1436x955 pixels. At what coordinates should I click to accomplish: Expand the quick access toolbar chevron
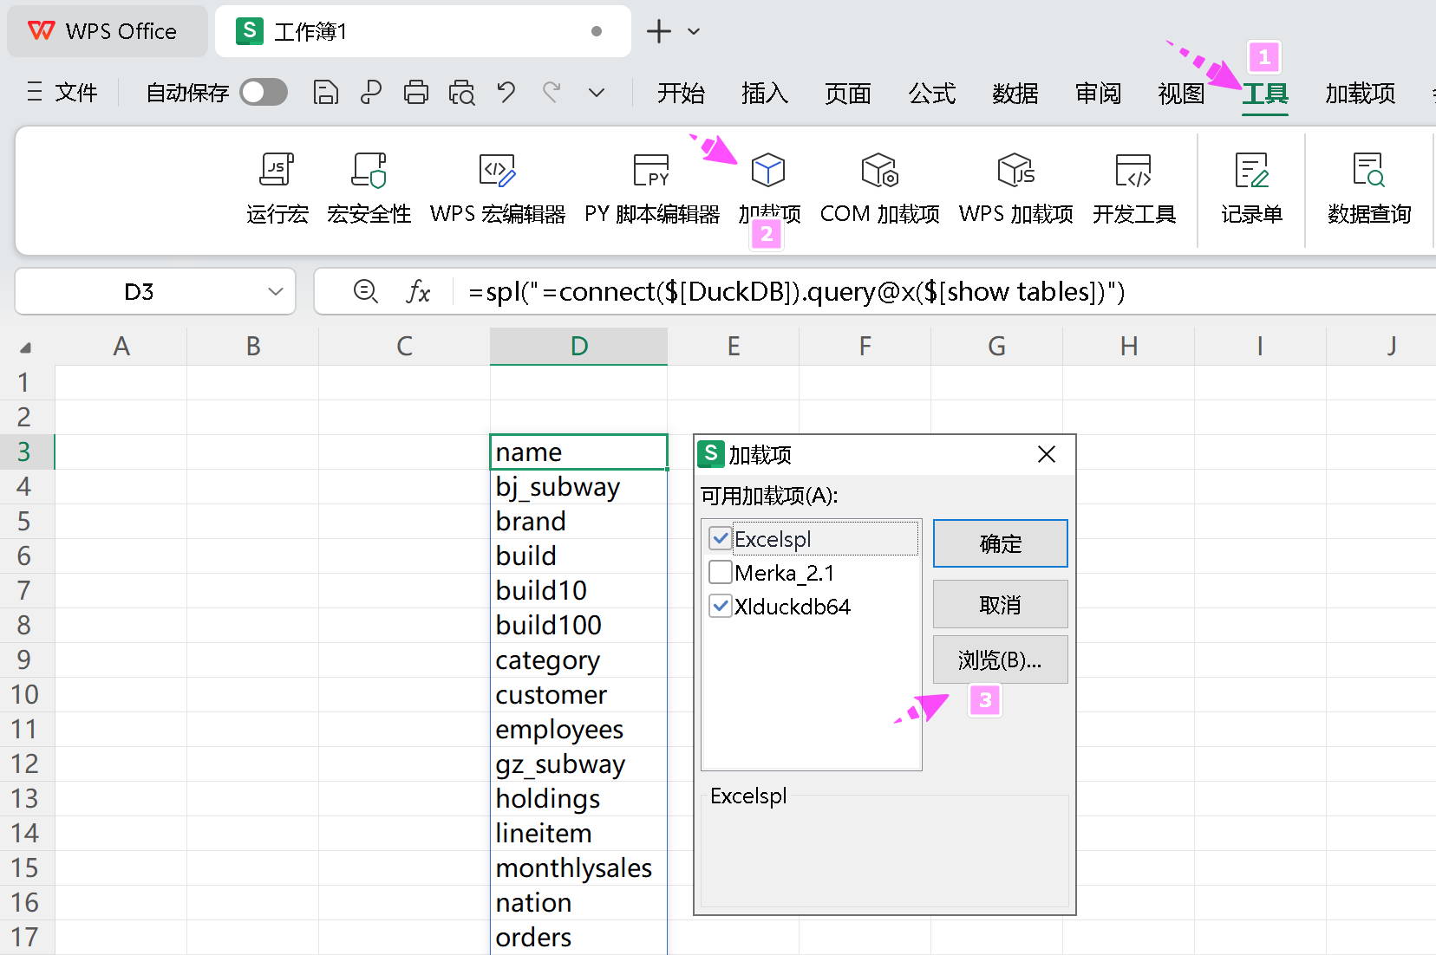point(597,92)
